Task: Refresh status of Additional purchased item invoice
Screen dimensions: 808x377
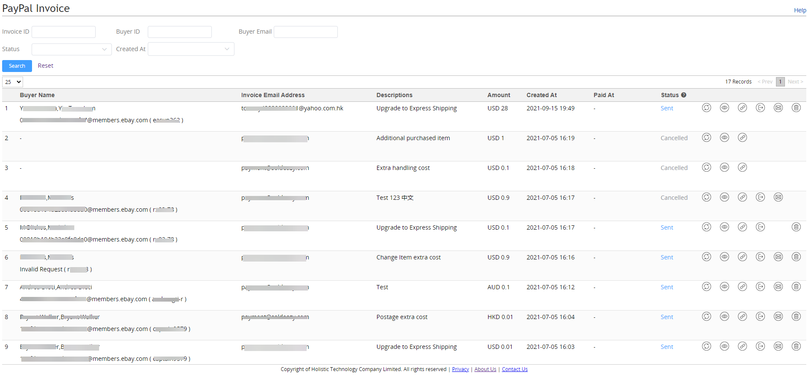Action: 707,138
